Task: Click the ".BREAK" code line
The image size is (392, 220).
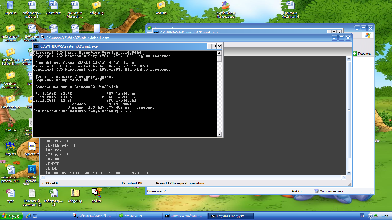Action: click(x=53, y=159)
